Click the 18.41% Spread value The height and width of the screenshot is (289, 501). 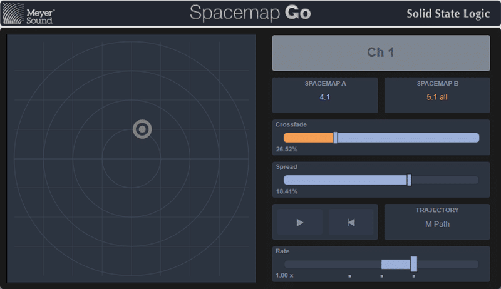click(x=286, y=191)
